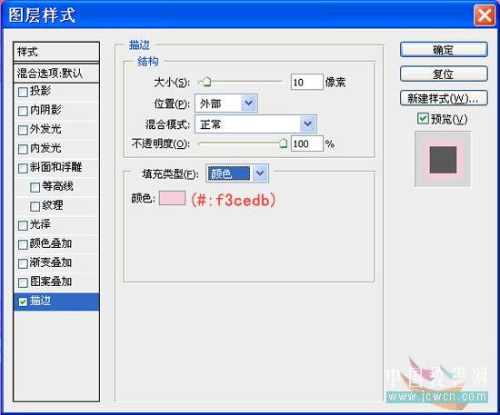Open the 位置 dropdown showing 外部
The image size is (500, 415).
click(226, 103)
